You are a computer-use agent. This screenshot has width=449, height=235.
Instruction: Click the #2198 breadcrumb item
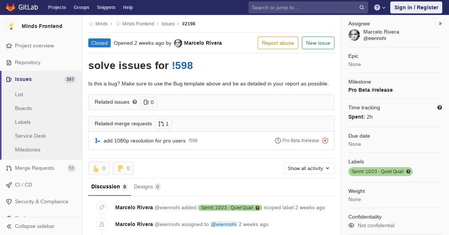pyautogui.click(x=189, y=24)
